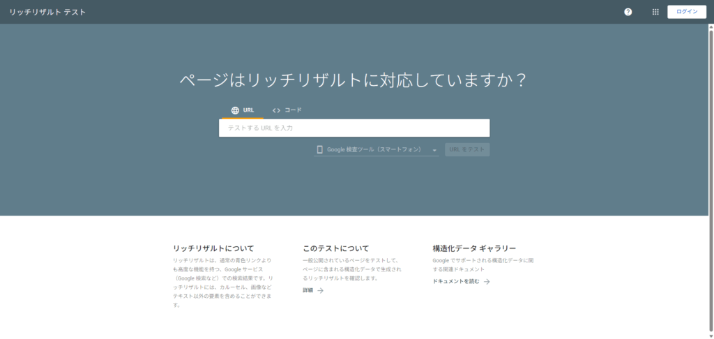Click the vertical scrollbar on the right
The image size is (714, 339).
711,181
